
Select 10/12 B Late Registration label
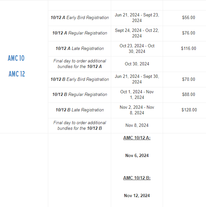[x=80, y=110]
